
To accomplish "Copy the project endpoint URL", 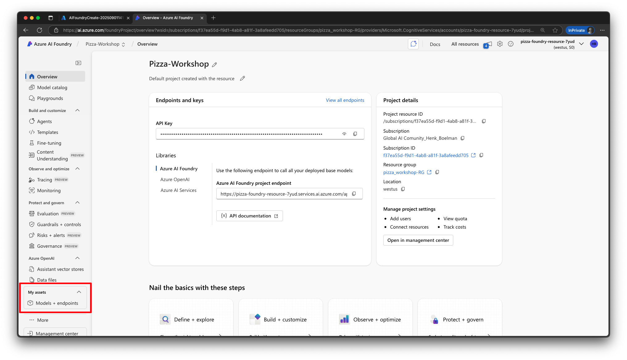I will pos(354,194).
